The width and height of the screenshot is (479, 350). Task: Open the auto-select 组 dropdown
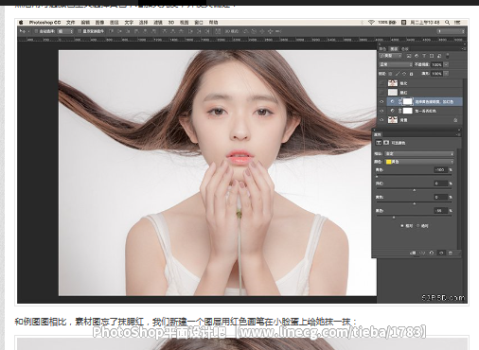click(65, 31)
